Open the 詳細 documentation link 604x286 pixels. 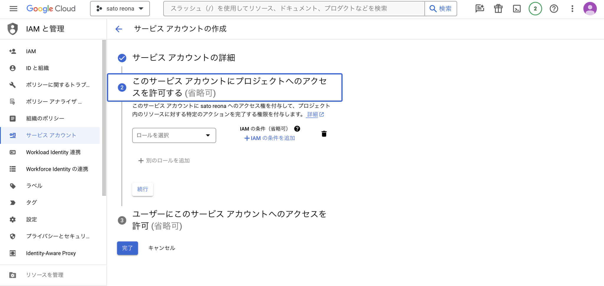click(x=313, y=114)
